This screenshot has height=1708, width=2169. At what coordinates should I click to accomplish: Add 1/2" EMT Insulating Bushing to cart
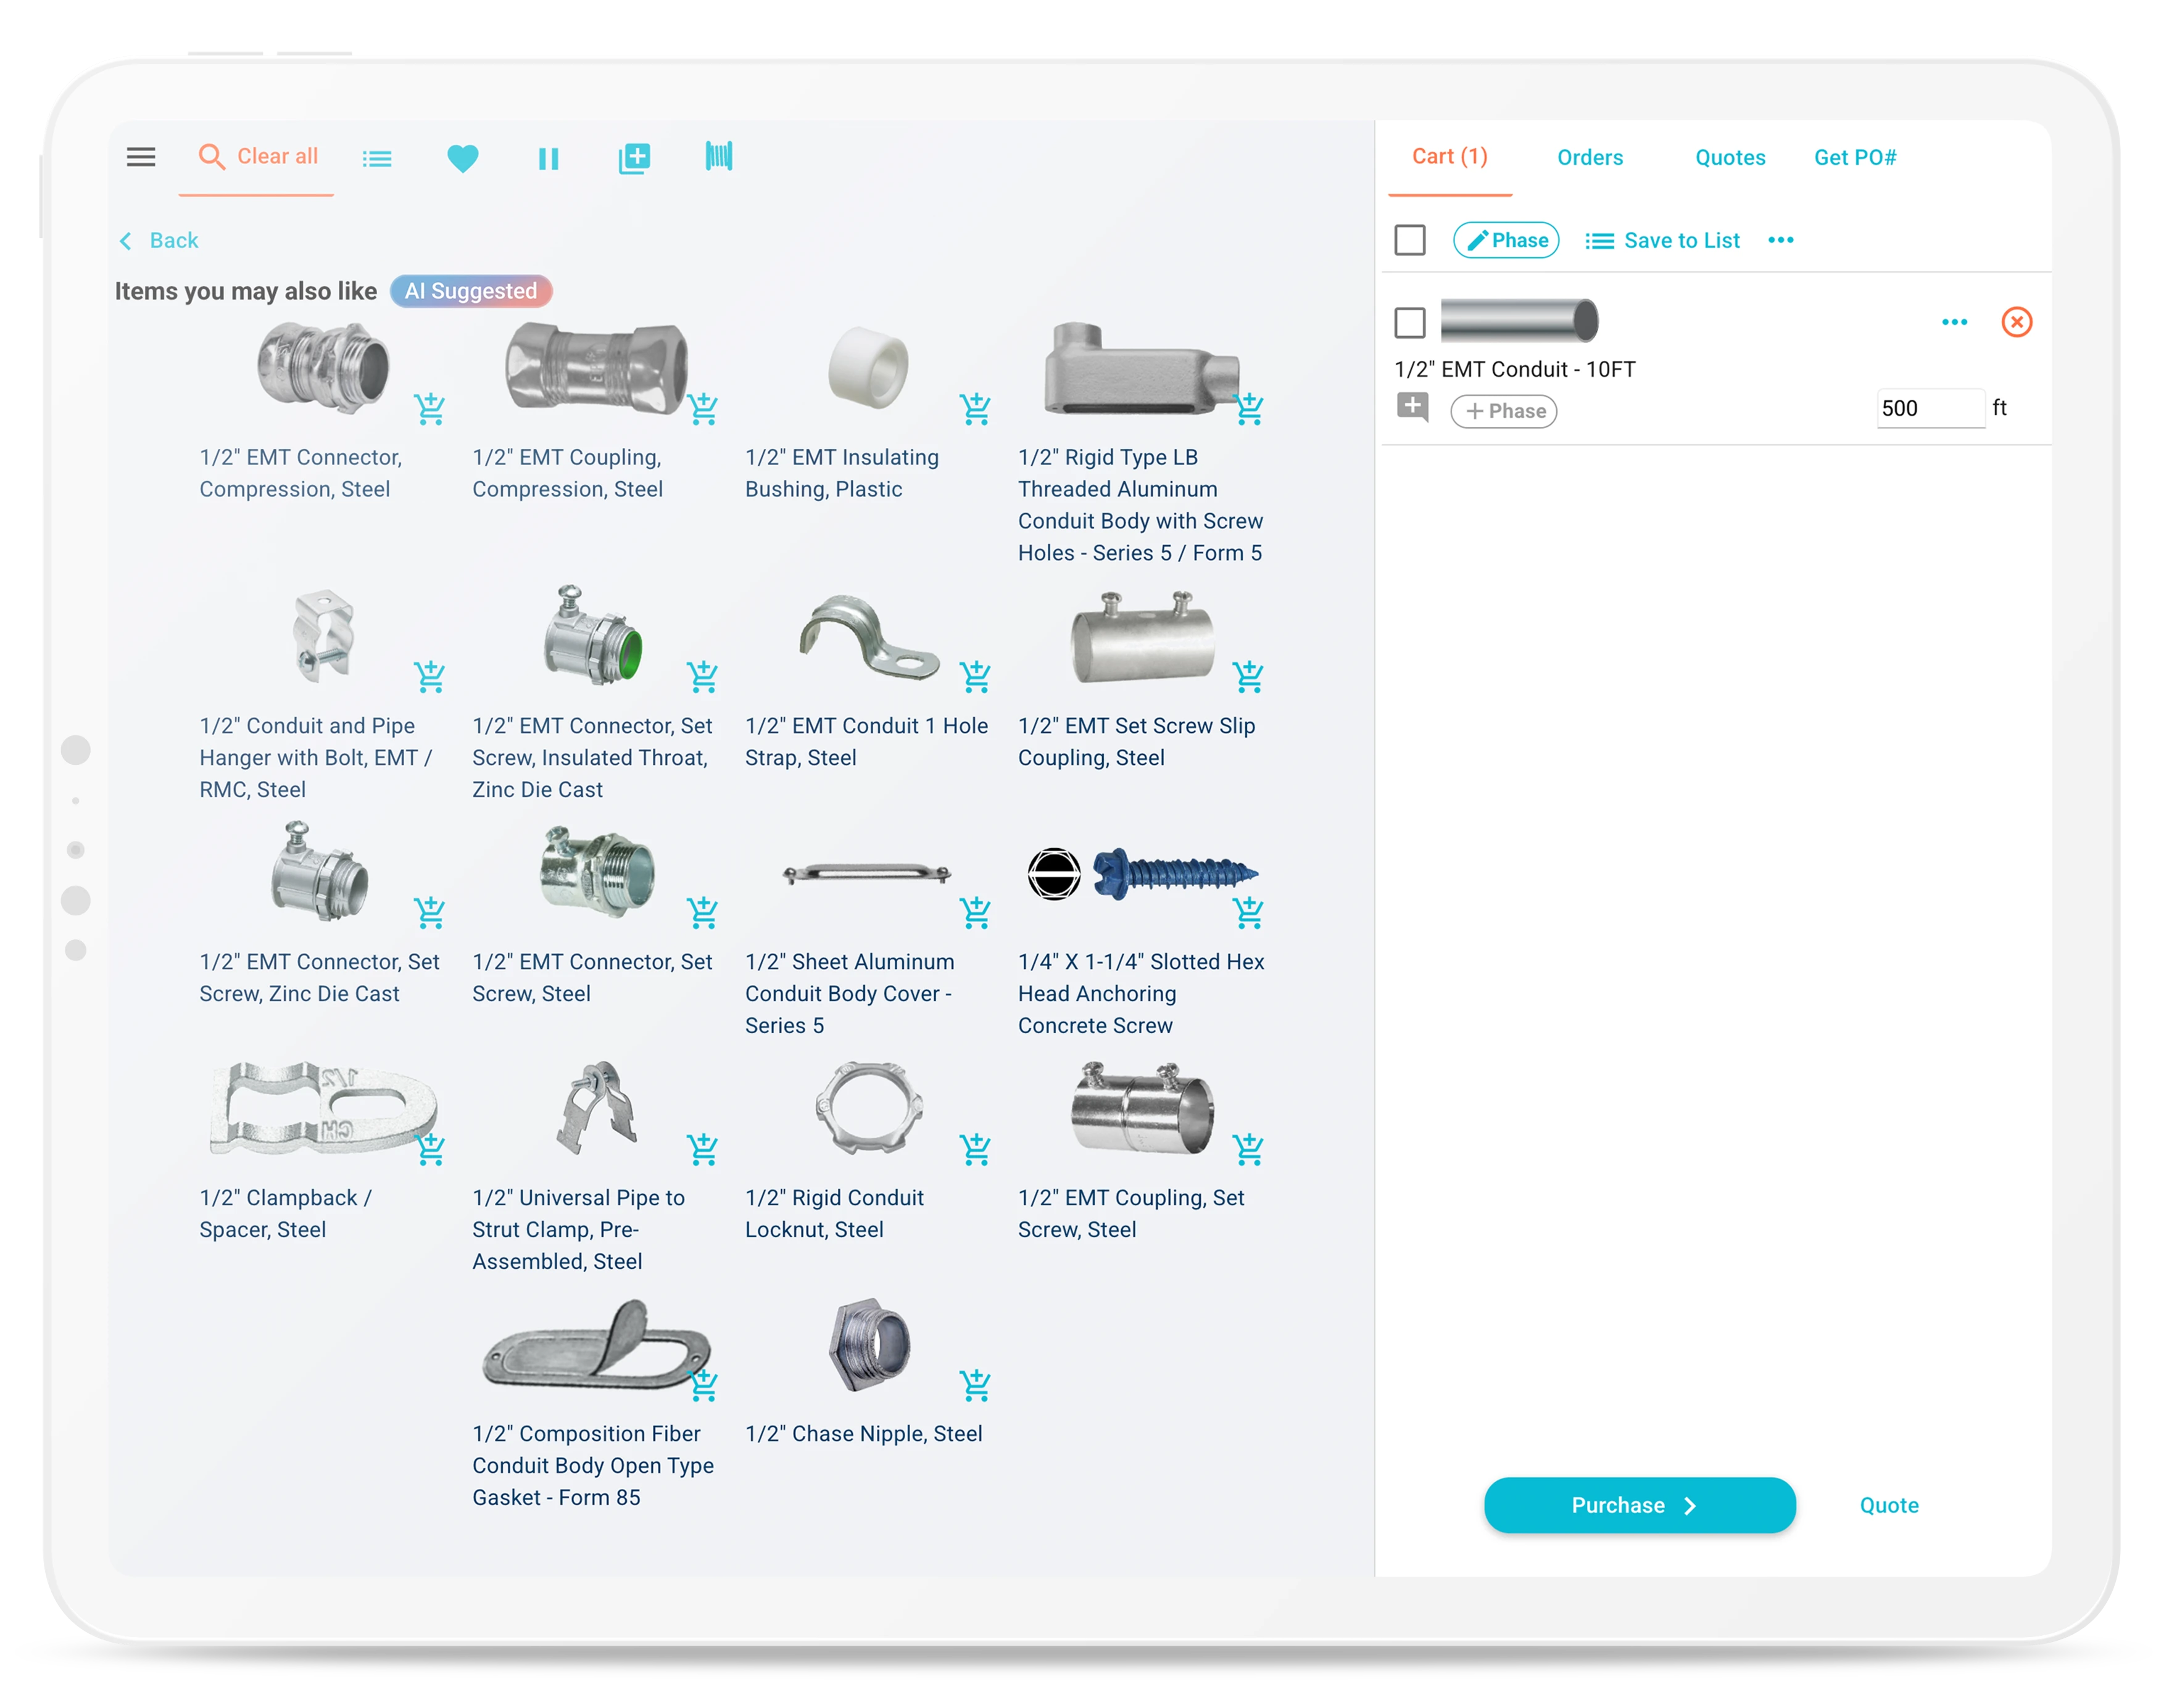coord(974,408)
